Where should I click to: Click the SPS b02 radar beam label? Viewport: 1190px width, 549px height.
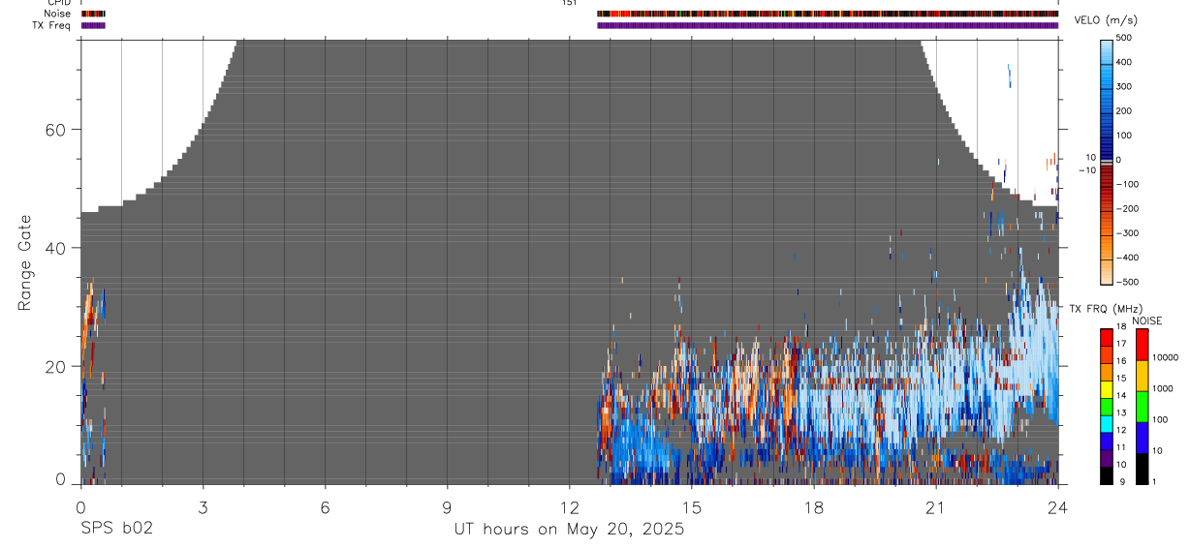[x=116, y=530]
